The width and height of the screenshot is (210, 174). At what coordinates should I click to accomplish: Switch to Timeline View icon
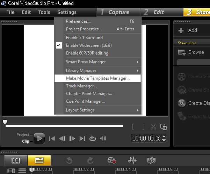[39, 160]
